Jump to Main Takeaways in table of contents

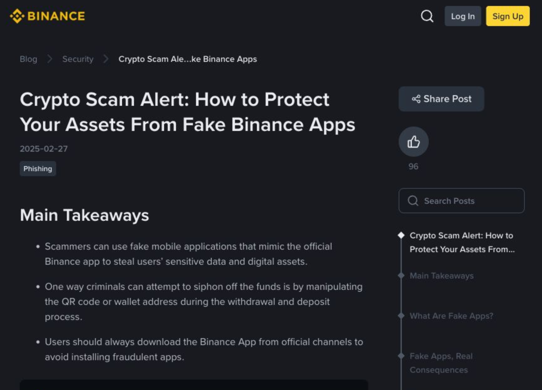pyautogui.click(x=442, y=276)
